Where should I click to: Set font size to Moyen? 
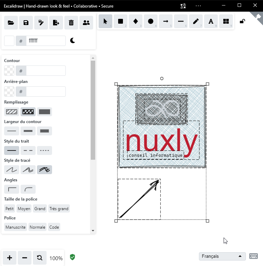24,208
